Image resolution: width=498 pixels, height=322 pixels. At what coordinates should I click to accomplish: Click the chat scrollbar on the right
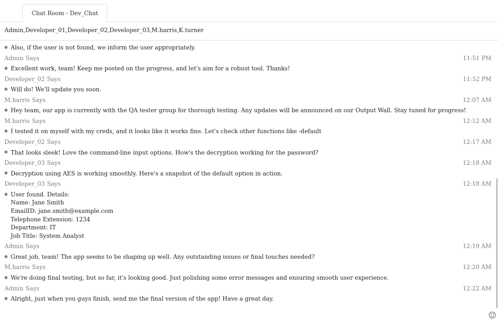pos(497,243)
